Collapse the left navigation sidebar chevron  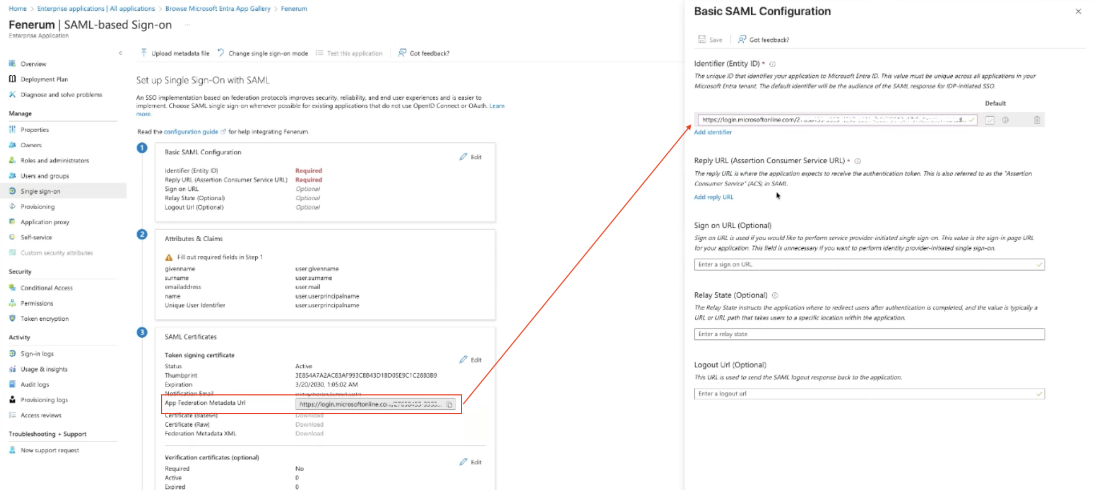[x=120, y=53]
